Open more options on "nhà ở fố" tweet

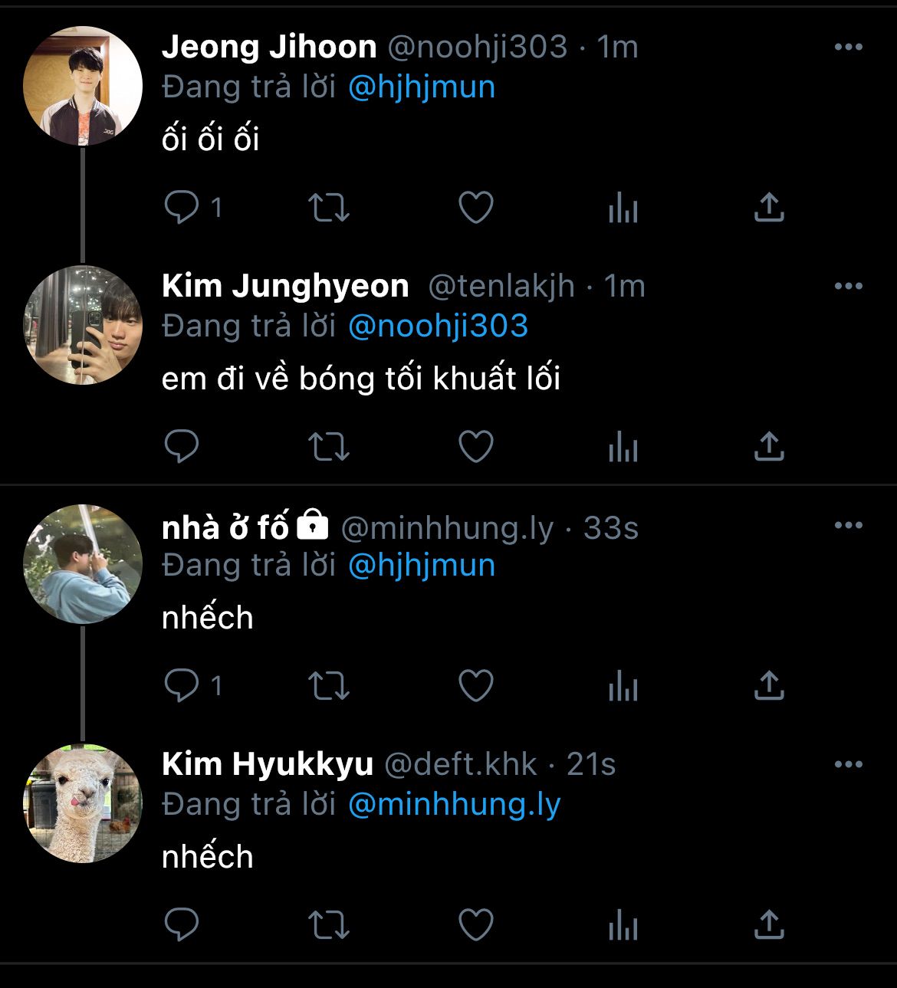[x=848, y=526]
